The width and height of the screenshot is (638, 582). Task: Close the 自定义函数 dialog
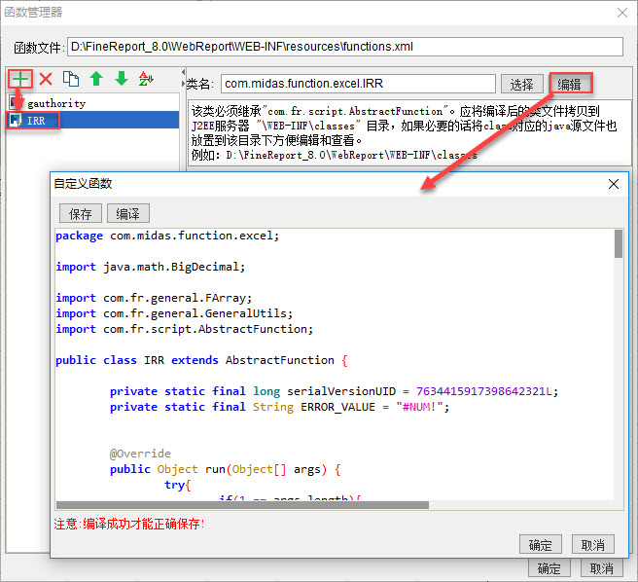click(x=614, y=184)
